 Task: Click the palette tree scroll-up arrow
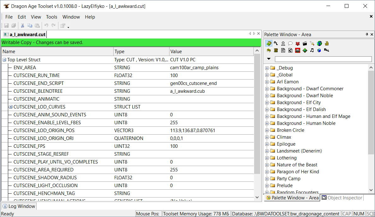(371, 68)
